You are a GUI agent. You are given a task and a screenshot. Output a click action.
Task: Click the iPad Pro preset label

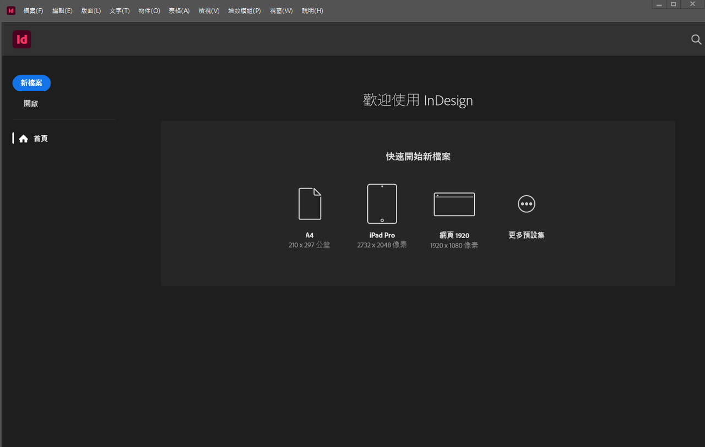tap(382, 235)
